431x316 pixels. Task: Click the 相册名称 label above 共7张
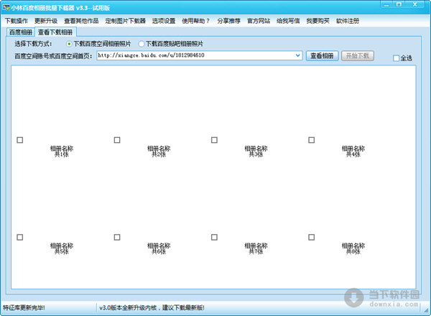(x=256, y=246)
